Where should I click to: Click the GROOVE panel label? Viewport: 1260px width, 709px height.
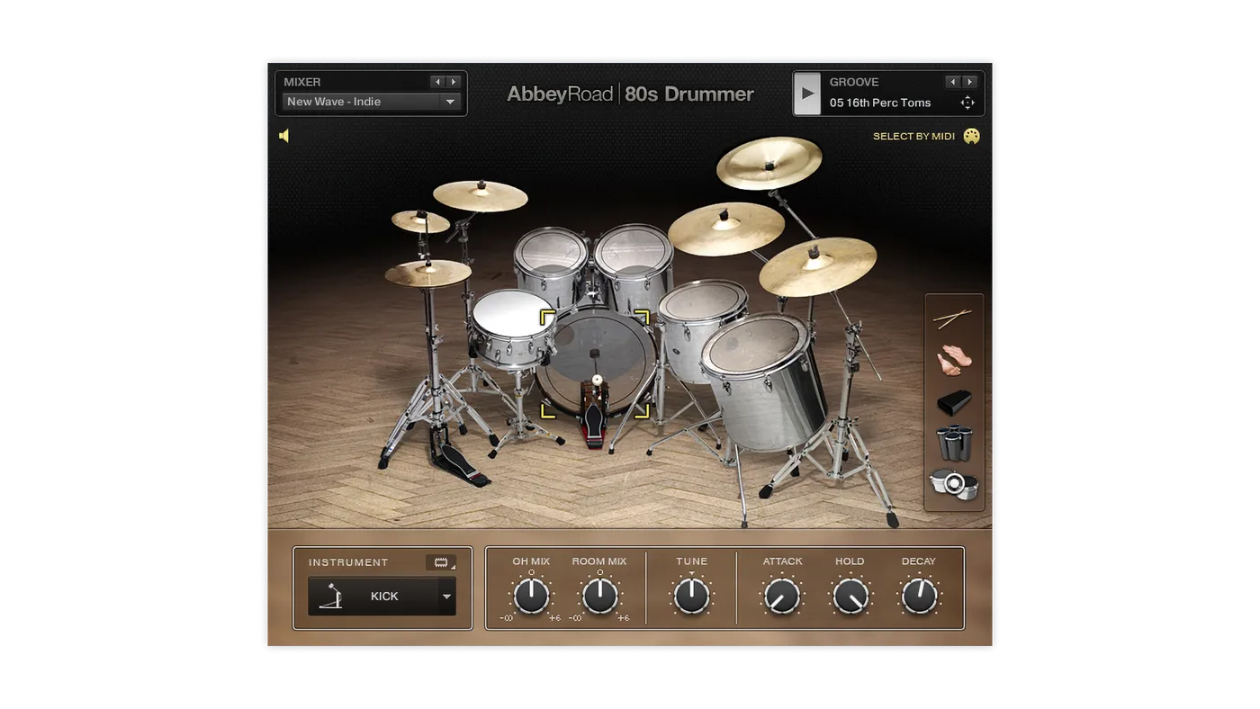coord(854,82)
